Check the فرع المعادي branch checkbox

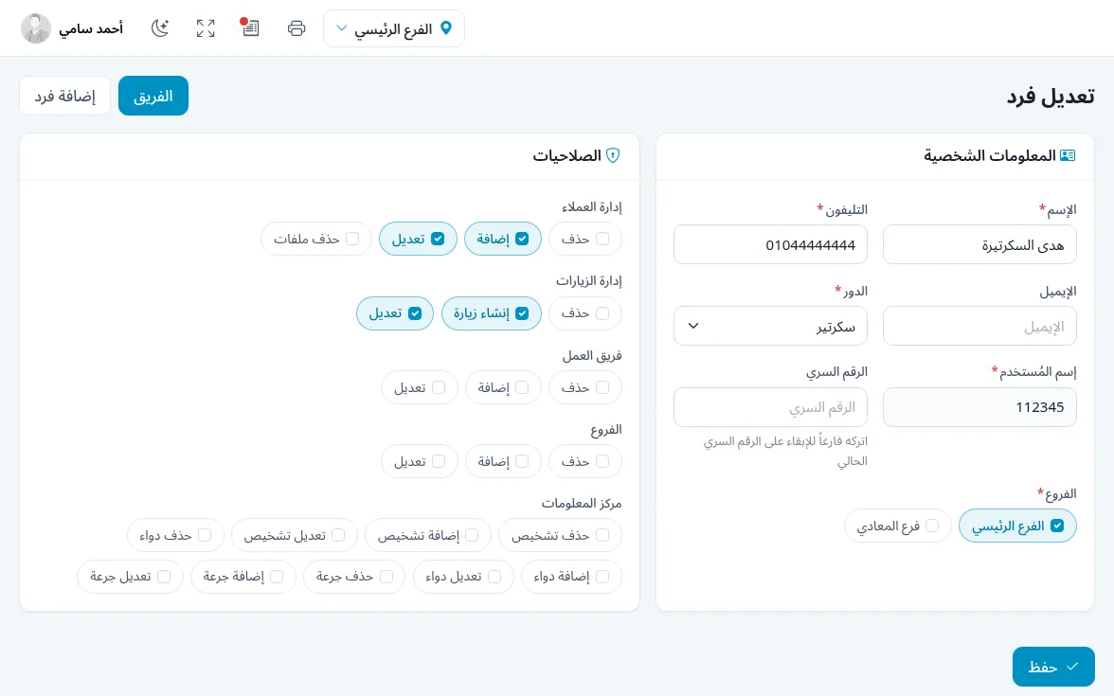tap(932, 526)
